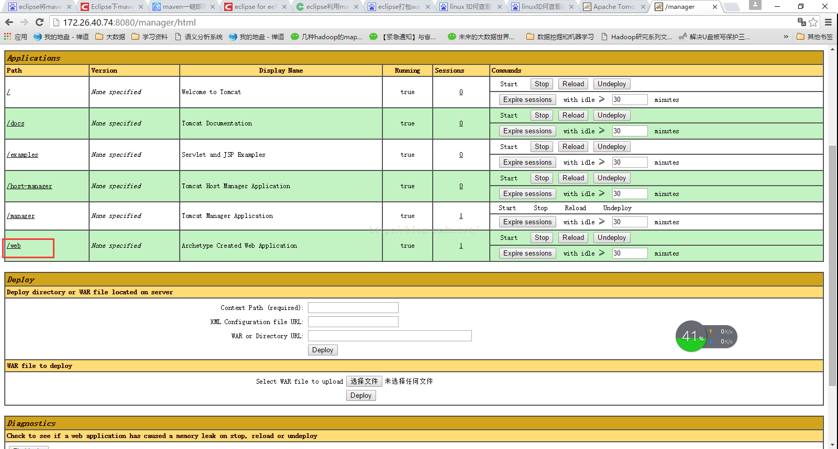The height and width of the screenshot is (449, 838).
Task: Open the 学习资料 bookmark folder
Action: click(150, 37)
